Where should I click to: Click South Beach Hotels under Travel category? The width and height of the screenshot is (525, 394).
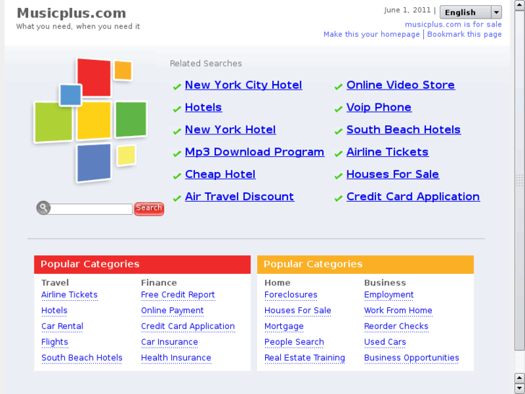click(x=82, y=358)
